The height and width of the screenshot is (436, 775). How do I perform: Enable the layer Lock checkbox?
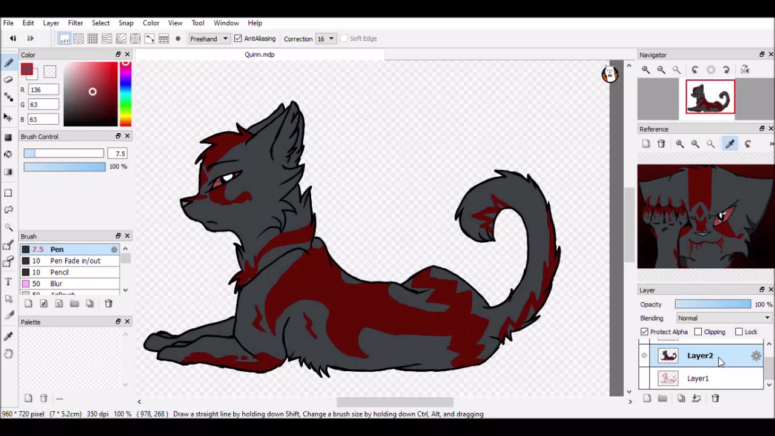point(739,332)
